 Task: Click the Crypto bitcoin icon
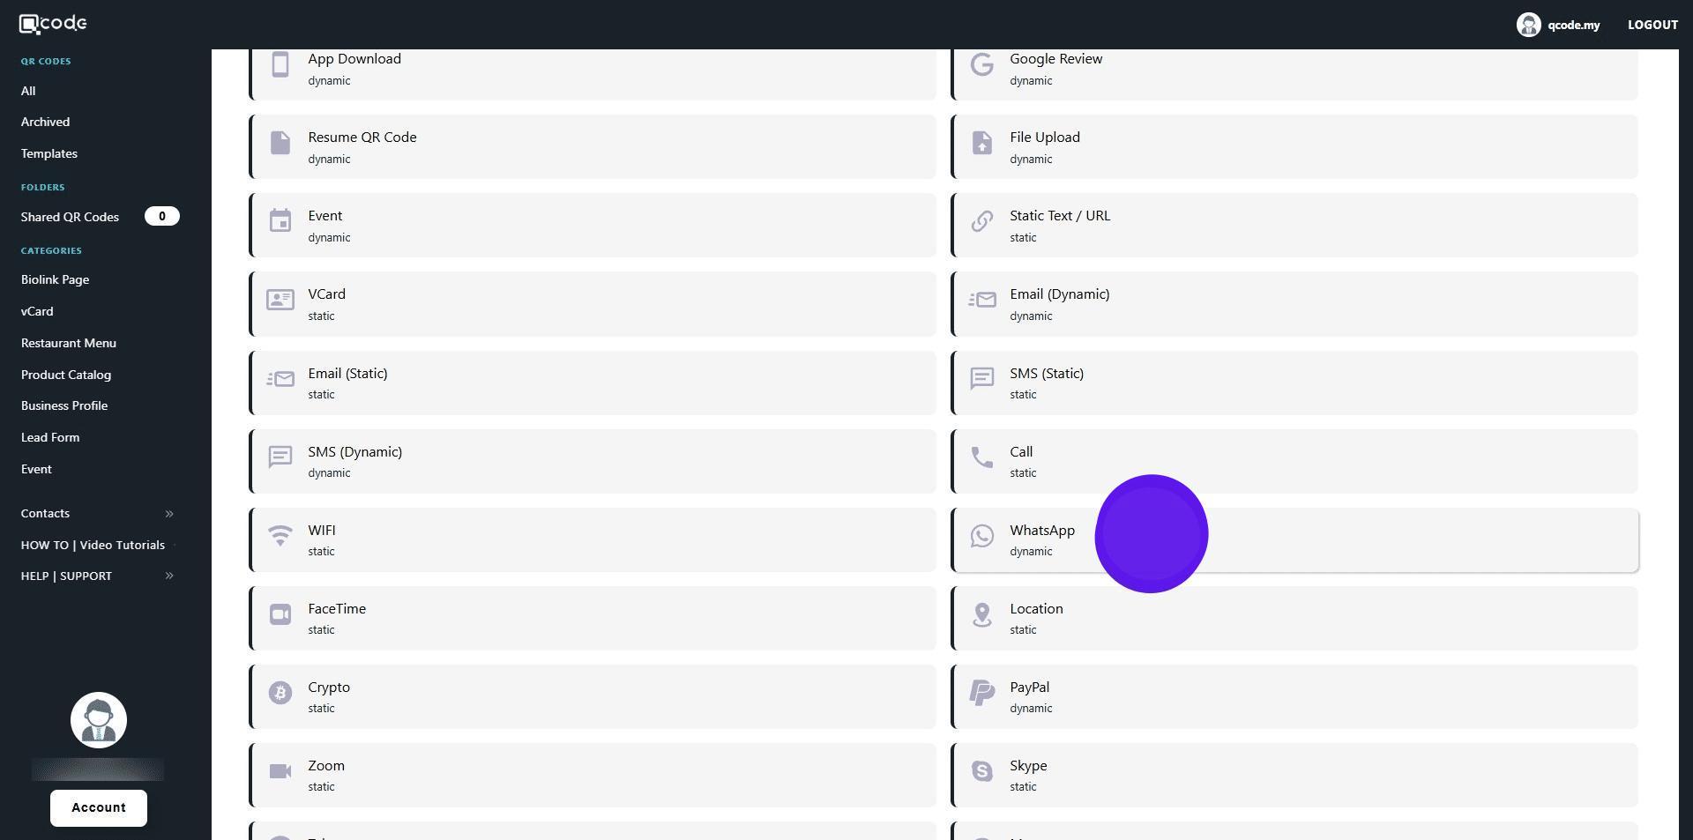(x=280, y=693)
